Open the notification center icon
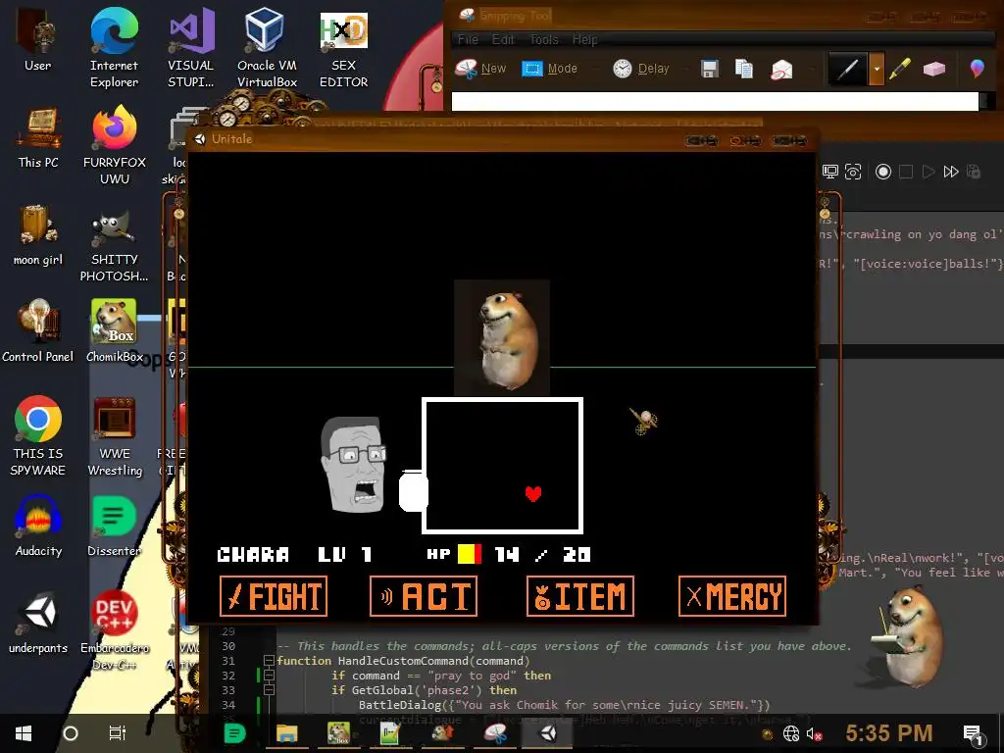The height and width of the screenshot is (753, 1004). [x=973, y=734]
